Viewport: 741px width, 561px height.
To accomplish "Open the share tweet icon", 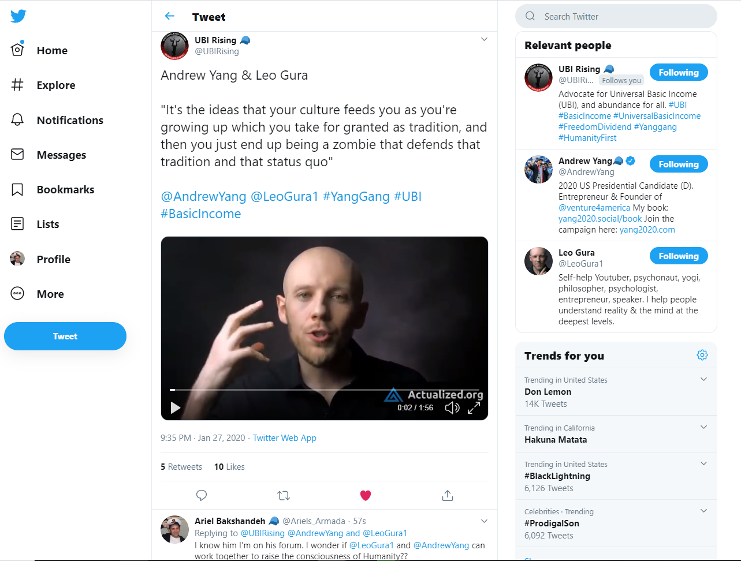I will pyautogui.click(x=448, y=495).
